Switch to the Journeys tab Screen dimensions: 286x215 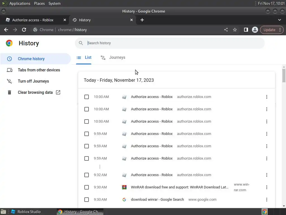pos(113,58)
